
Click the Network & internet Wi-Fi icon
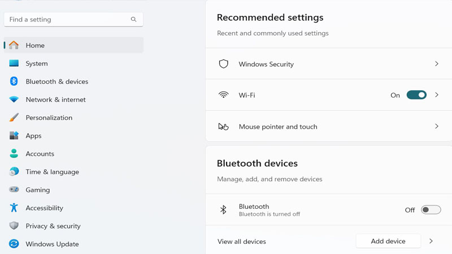14,100
